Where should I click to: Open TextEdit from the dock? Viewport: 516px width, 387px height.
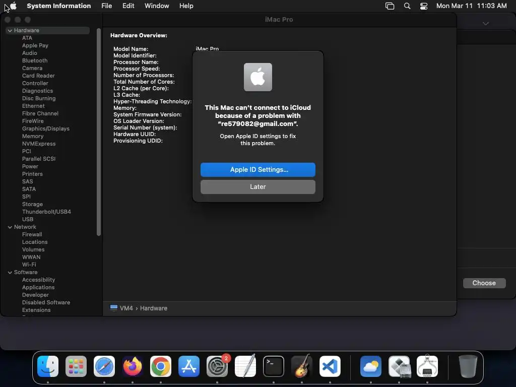pos(245,366)
